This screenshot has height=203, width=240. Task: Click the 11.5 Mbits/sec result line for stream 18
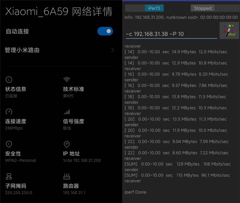(175, 97)
